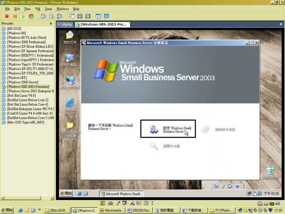This screenshot has width=285, height=214.
Task: Open 我的文件 icon on the guest desktop
Action: click(x=70, y=37)
